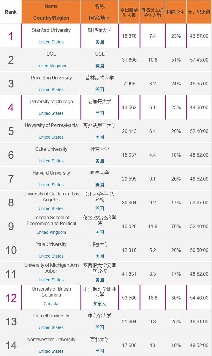
Task: Select Cornell University's 21,904 student count
Action: [x=129, y=322]
